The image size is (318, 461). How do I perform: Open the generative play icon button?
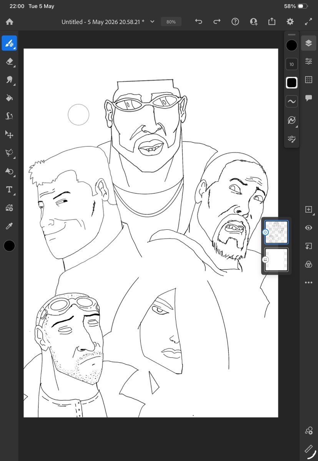[308, 431]
